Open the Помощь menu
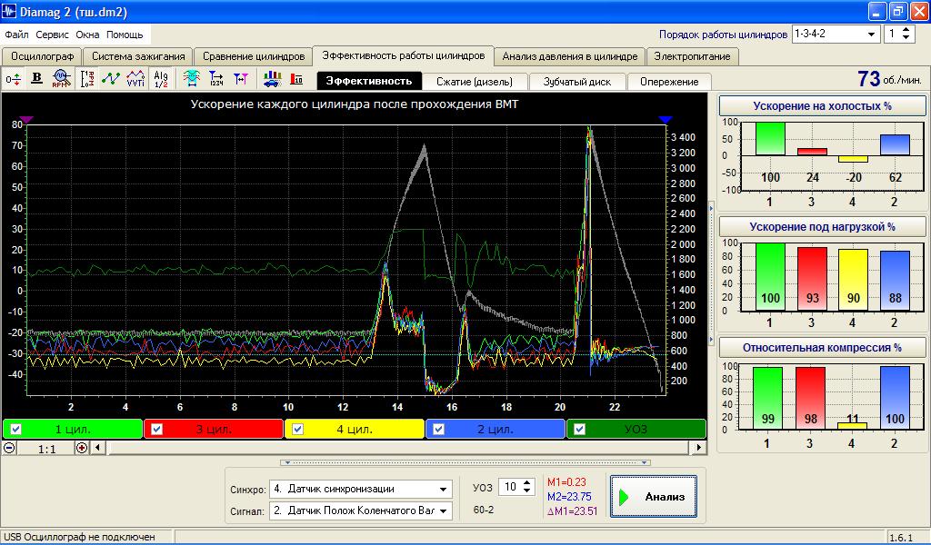931x545 pixels. (125, 35)
